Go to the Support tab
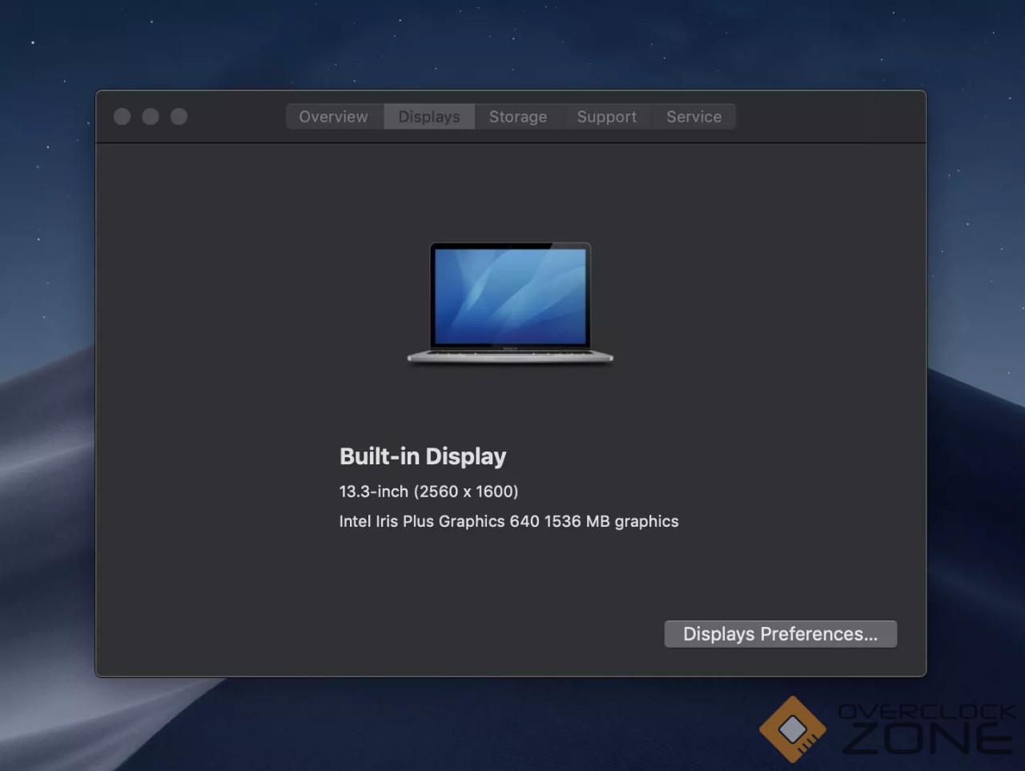Image resolution: width=1025 pixels, height=771 pixels. [x=607, y=117]
